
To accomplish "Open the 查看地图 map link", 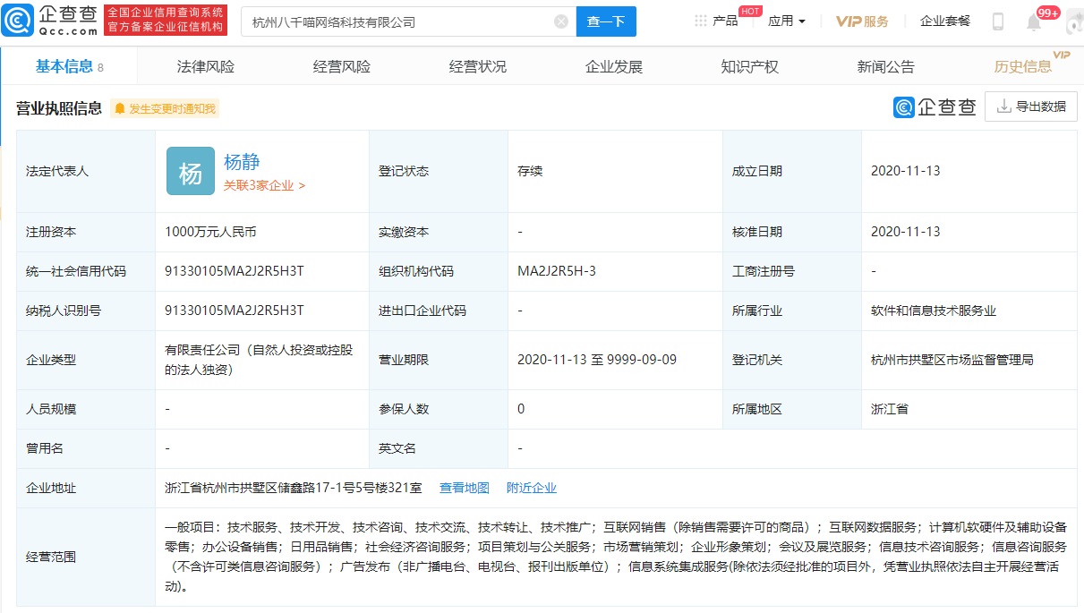I will pos(464,488).
